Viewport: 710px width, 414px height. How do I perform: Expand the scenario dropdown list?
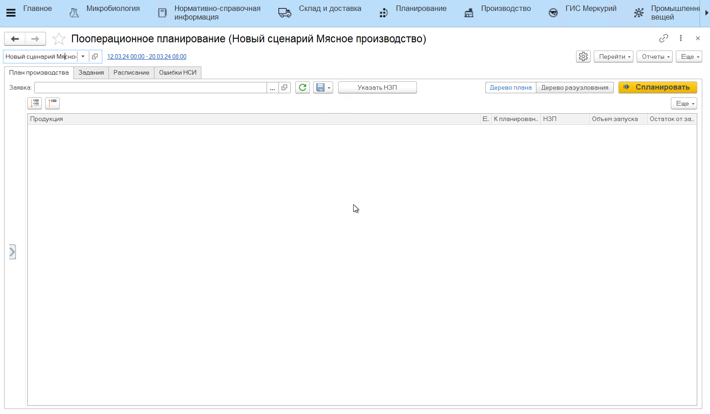(83, 56)
